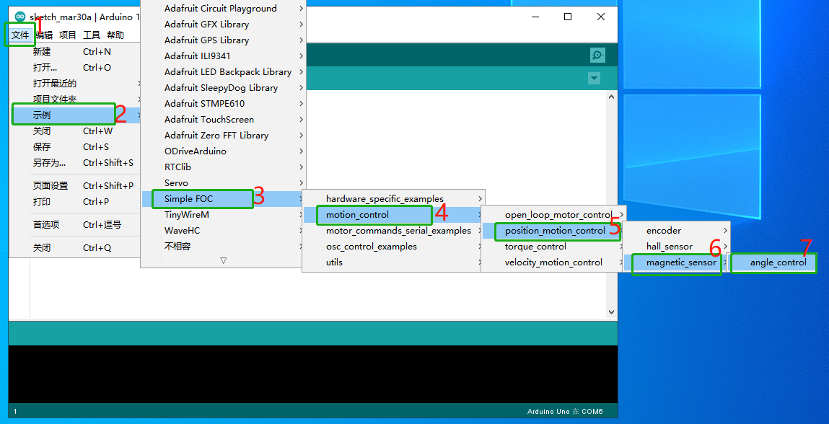Open the 文件 menu
Image resolution: width=829 pixels, height=424 pixels.
coord(21,35)
